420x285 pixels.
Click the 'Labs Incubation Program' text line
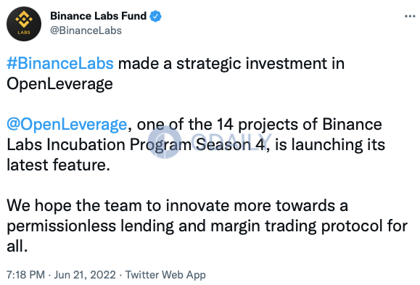click(99, 145)
